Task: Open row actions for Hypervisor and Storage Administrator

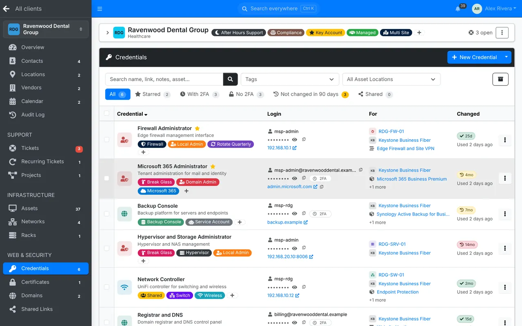Action: 505,248
